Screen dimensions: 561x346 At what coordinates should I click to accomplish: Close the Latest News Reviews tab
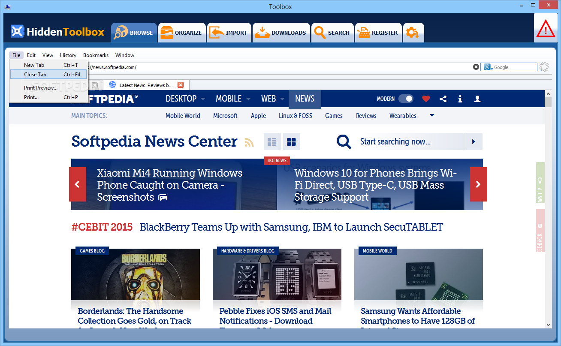tap(181, 85)
